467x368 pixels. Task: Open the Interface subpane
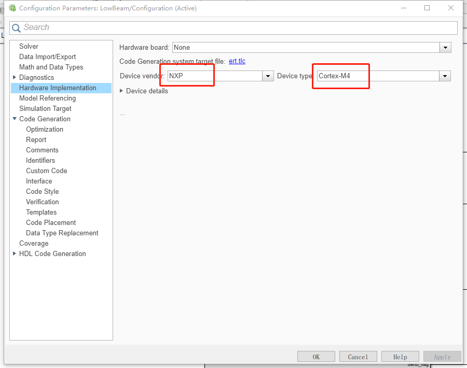pos(39,181)
